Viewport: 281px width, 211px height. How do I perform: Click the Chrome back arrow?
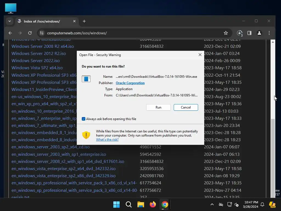click(x=10, y=33)
